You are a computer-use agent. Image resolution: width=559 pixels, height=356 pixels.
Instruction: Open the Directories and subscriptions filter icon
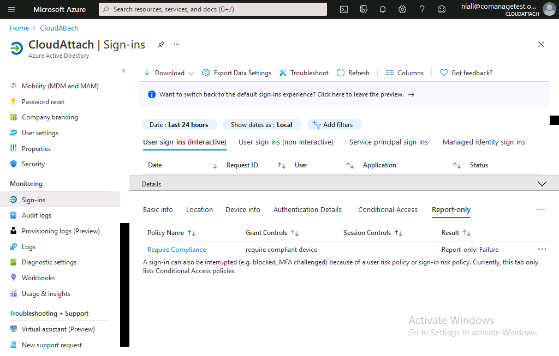pos(363,9)
